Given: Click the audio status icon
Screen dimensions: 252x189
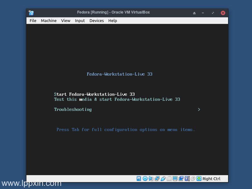Looking at the screenshot, I should 151,179.
